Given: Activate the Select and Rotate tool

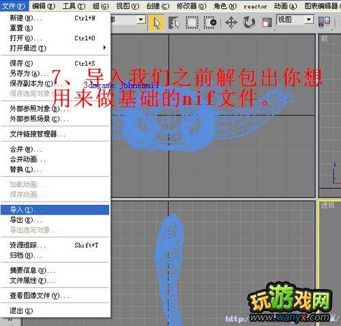Looking at the screenshot, I should (x=249, y=23).
